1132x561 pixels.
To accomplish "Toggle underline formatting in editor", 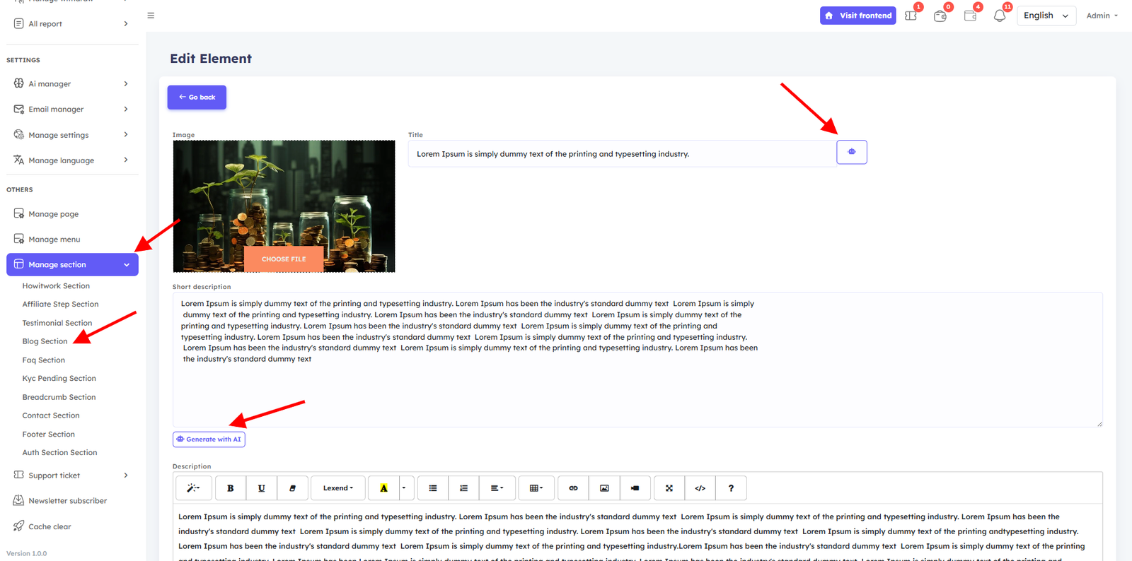I will coord(261,488).
